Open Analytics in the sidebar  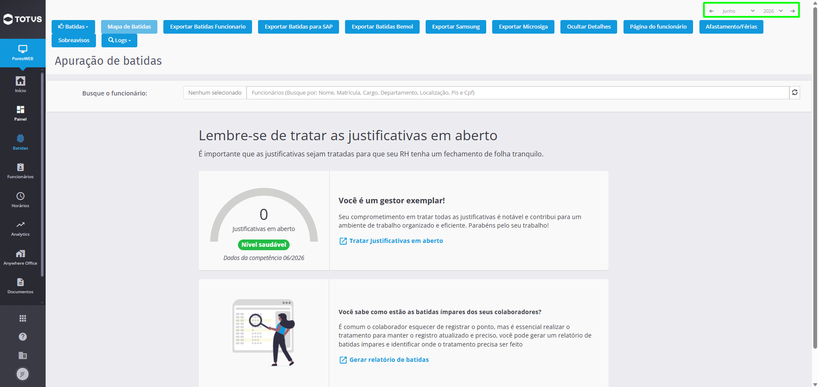20,228
